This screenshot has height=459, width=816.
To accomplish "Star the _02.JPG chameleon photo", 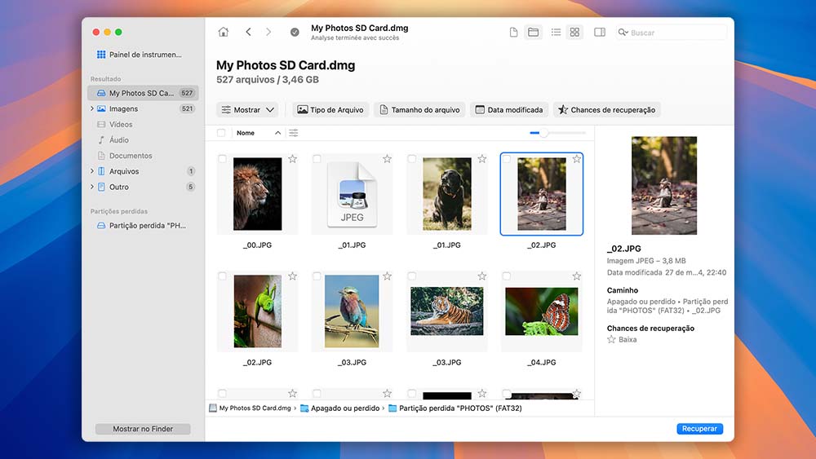I will 292,276.
